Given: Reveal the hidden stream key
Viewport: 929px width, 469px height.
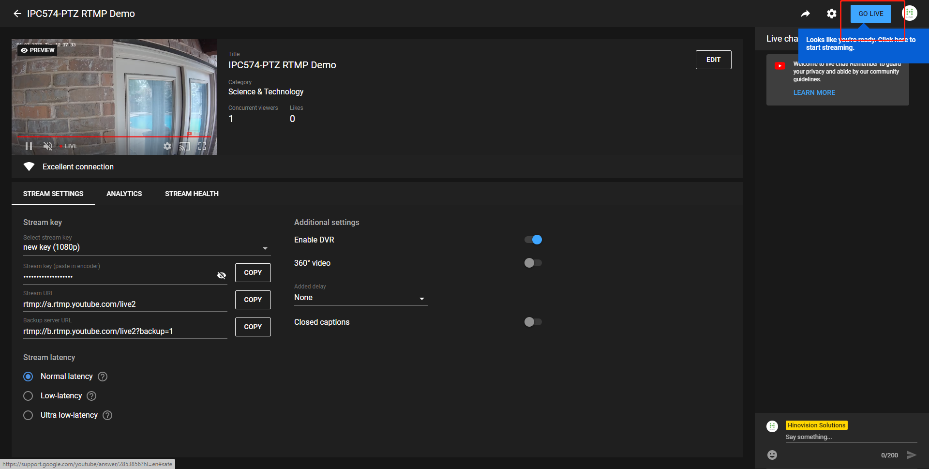Looking at the screenshot, I should click(222, 275).
